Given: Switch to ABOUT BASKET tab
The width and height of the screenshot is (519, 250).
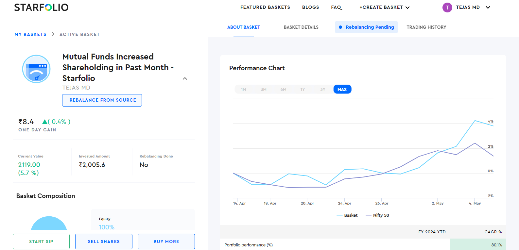Looking at the screenshot, I should (244, 27).
